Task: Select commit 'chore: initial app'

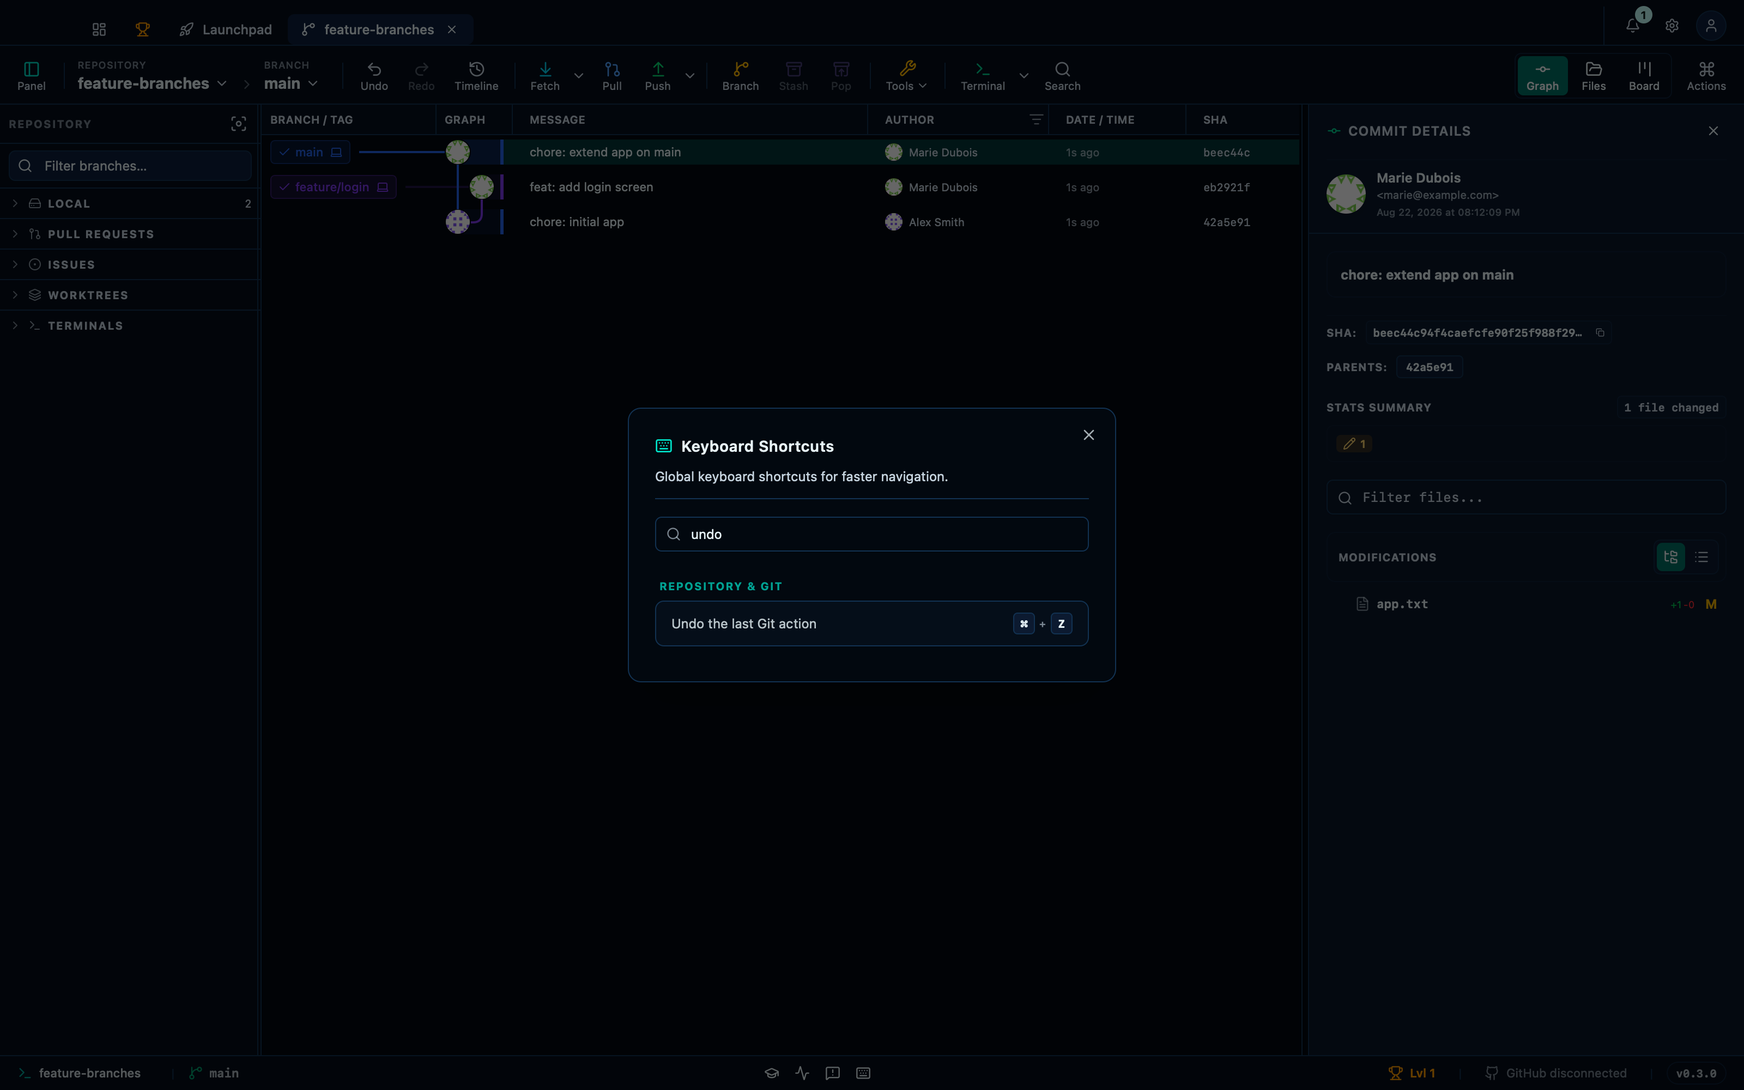Action: (x=577, y=222)
